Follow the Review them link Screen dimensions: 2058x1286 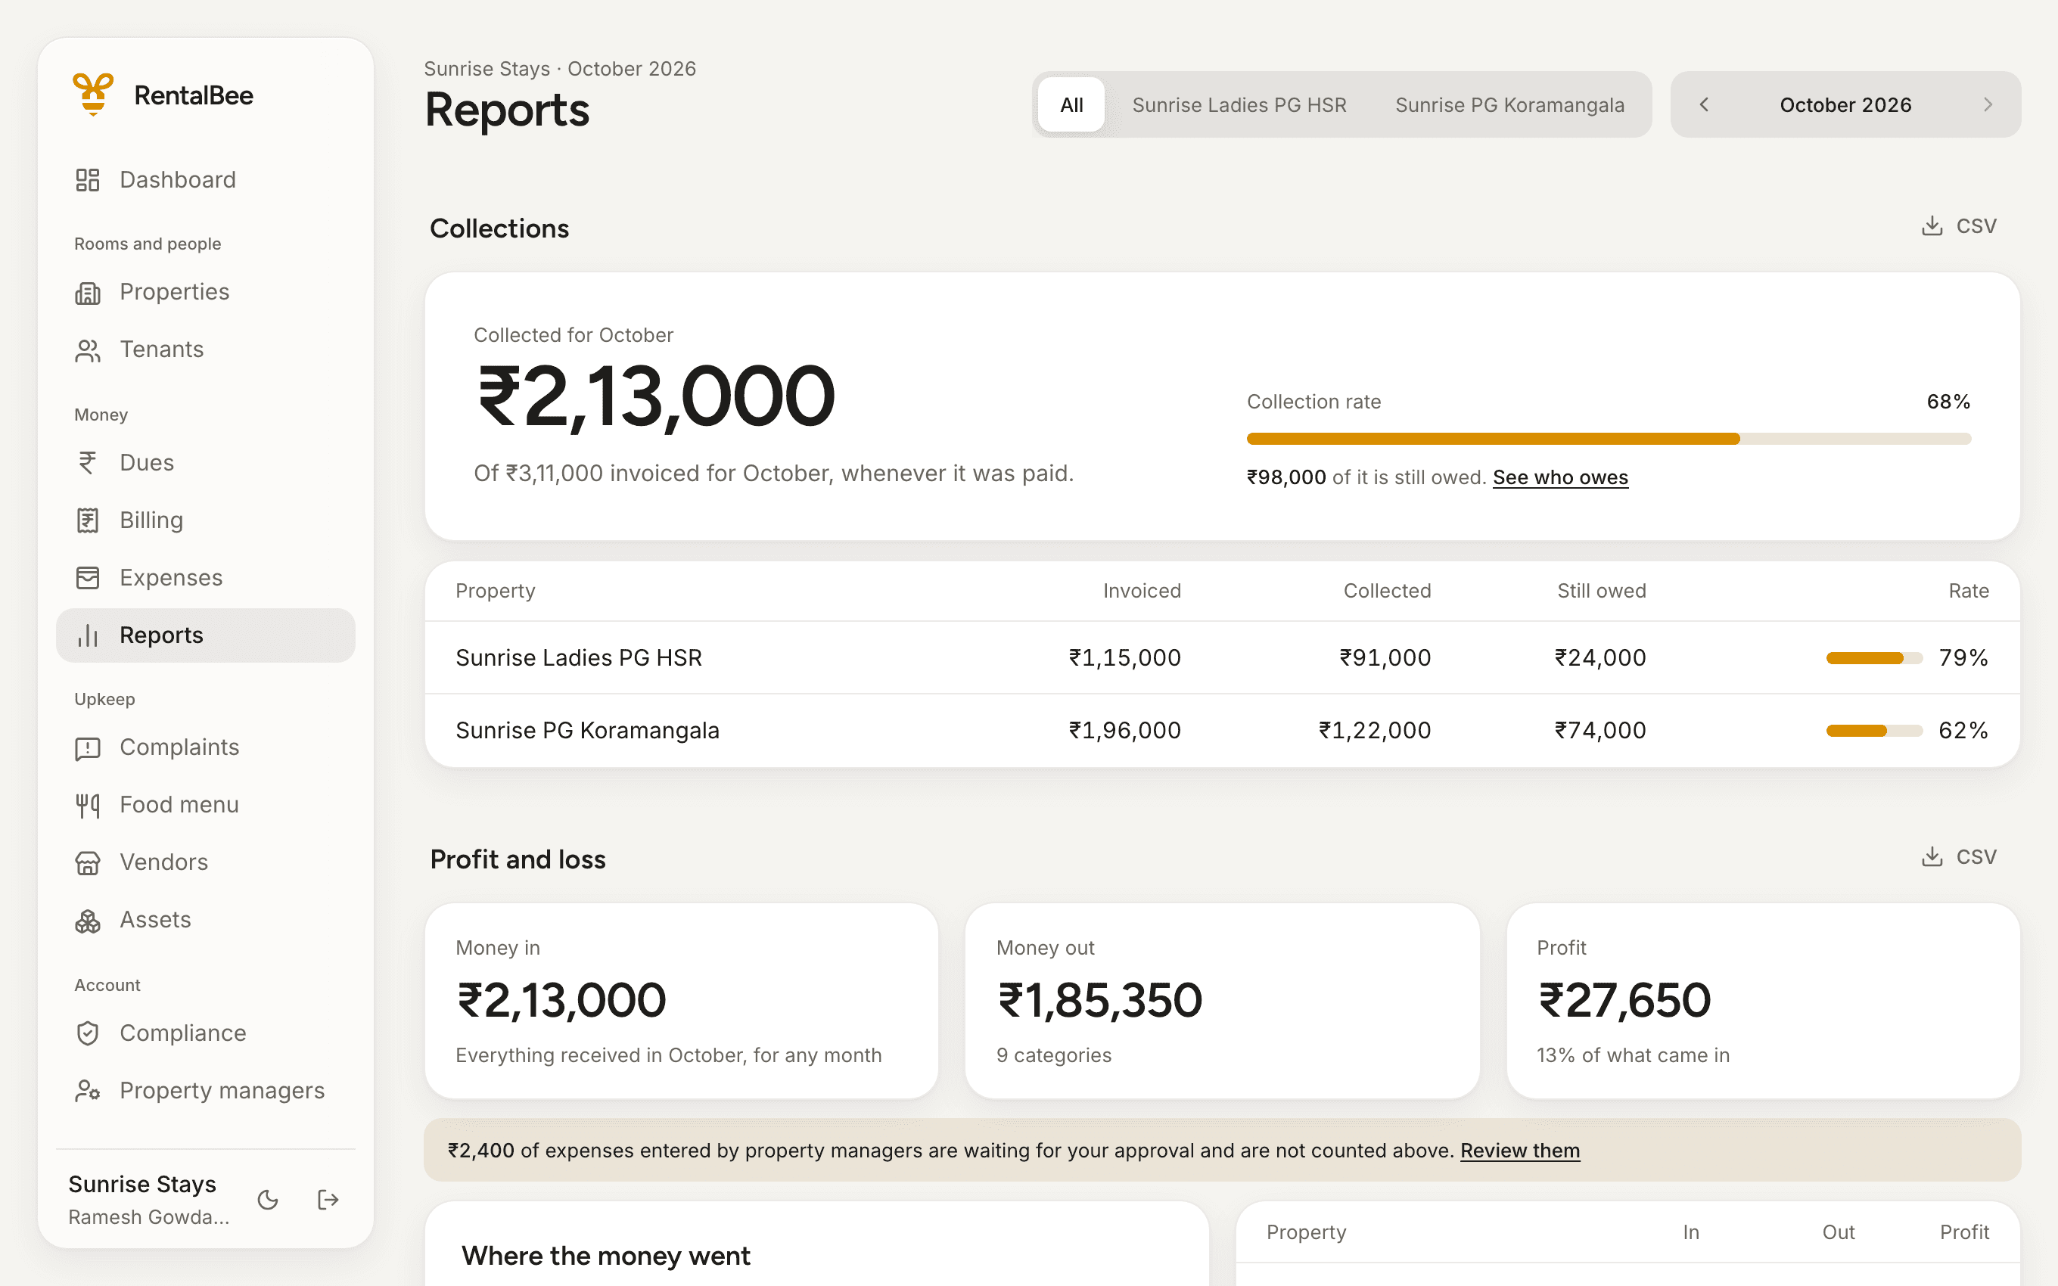click(x=1520, y=1151)
